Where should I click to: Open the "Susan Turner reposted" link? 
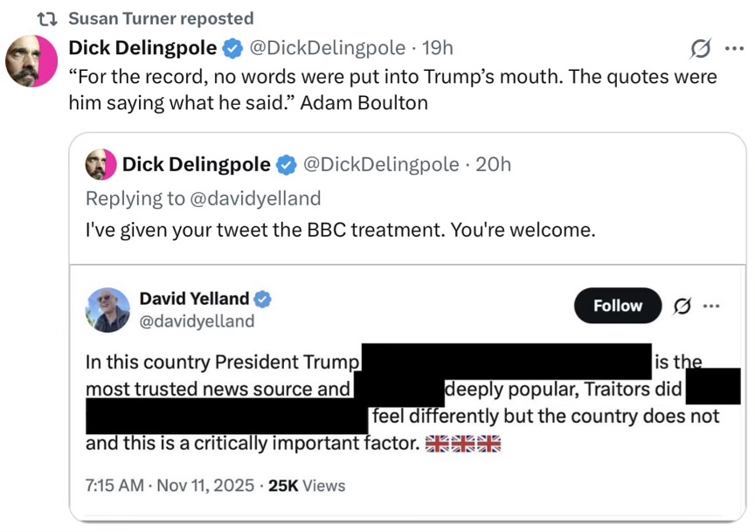click(x=161, y=18)
